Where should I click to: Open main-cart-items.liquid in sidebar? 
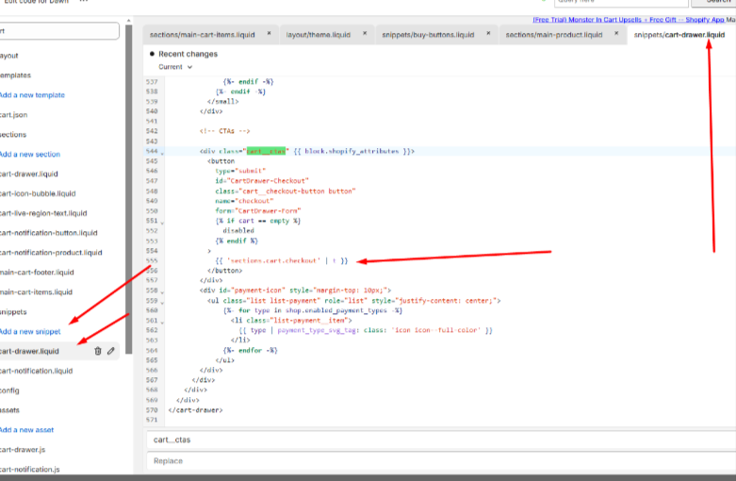36,292
